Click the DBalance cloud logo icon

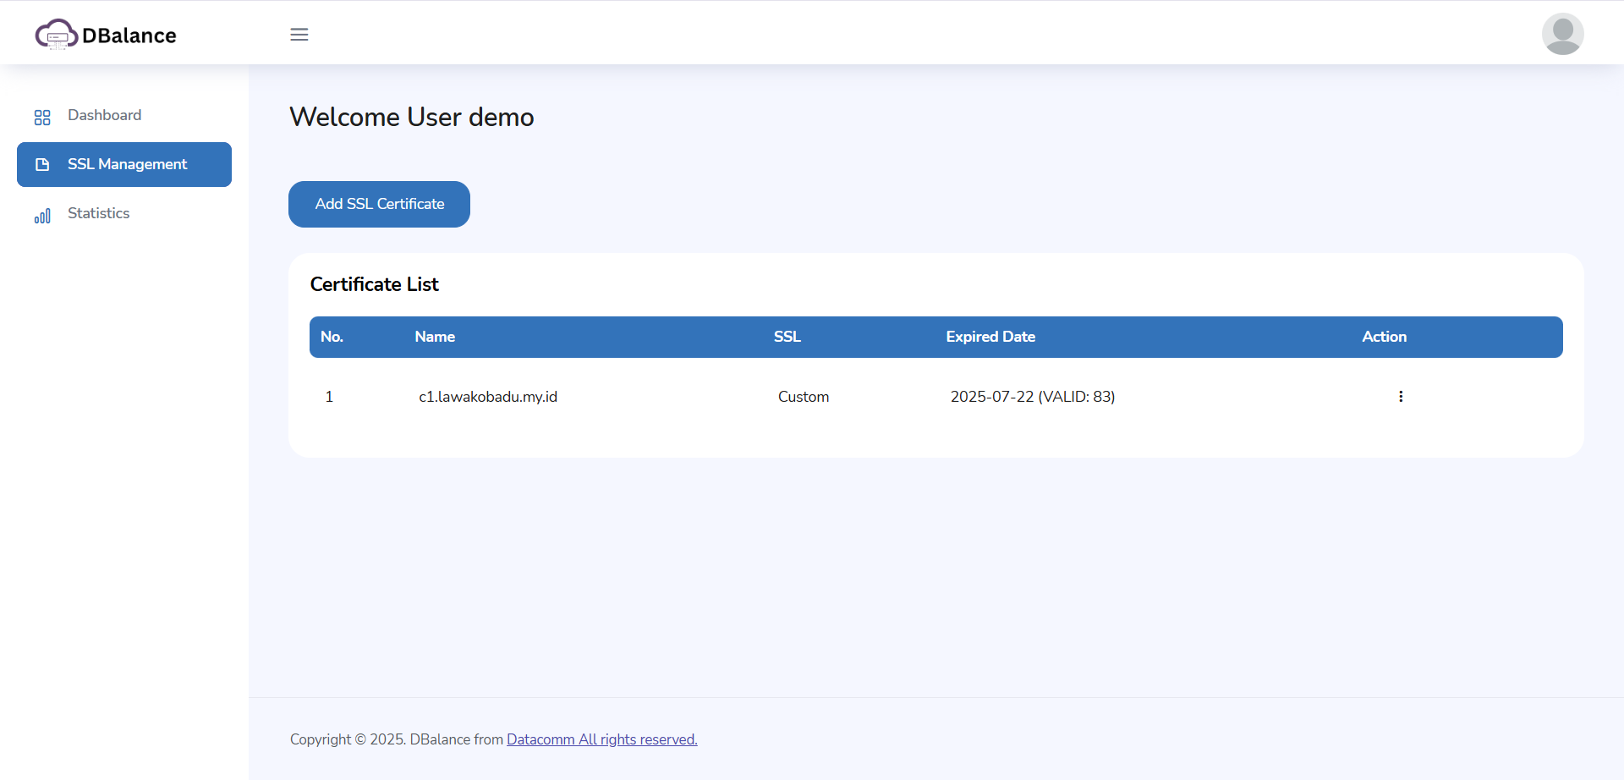point(56,35)
